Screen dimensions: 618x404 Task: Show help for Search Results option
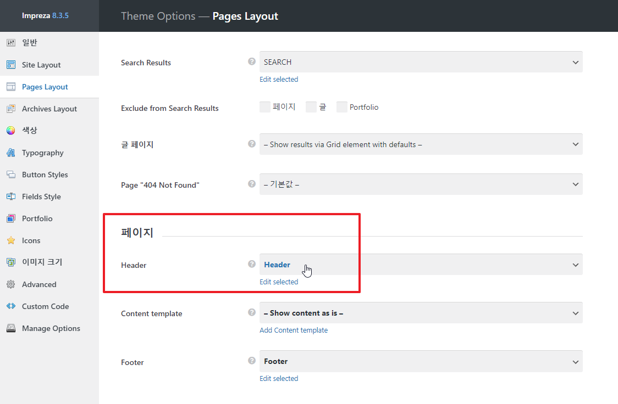pos(252,61)
